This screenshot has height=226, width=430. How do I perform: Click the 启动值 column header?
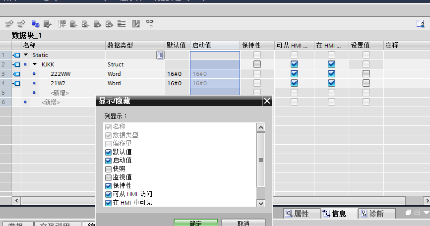[x=215, y=46]
